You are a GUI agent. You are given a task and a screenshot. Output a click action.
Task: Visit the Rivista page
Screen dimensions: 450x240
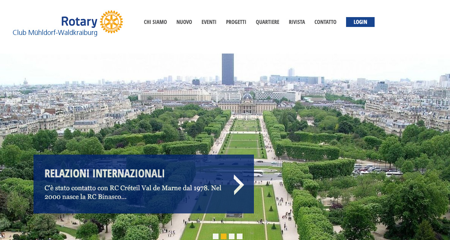click(x=297, y=22)
